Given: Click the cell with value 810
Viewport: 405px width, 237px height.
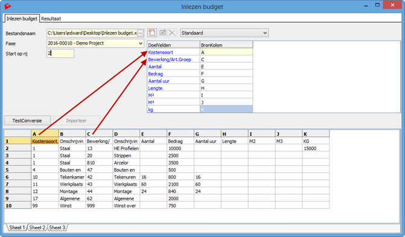Looking at the screenshot, I should coord(99,163).
